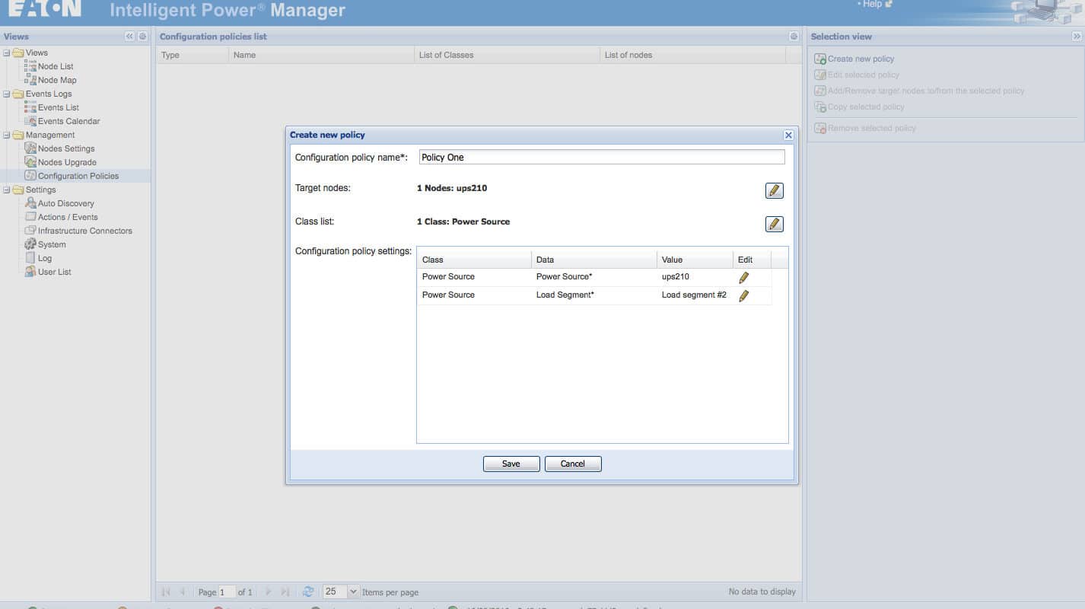Screen dimensions: 1085x609
Task: Open User List
Action: (x=55, y=272)
